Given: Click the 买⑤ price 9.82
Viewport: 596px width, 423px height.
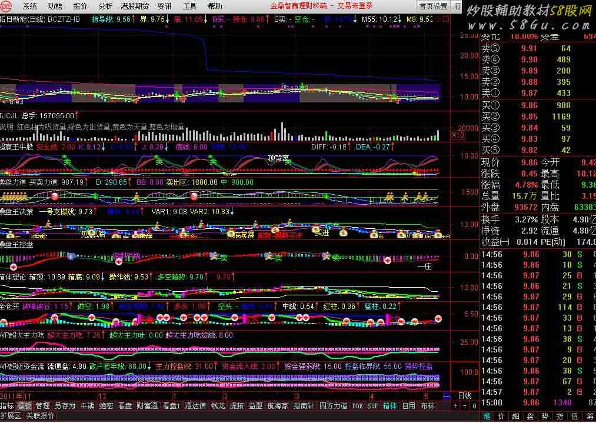Looking at the screenshot, I should tap(529, 150).
